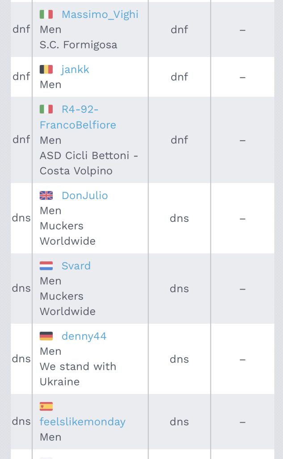The image size is (283, 459).
Task: Click dnf result in jankk row
Action: coord(179,77)
